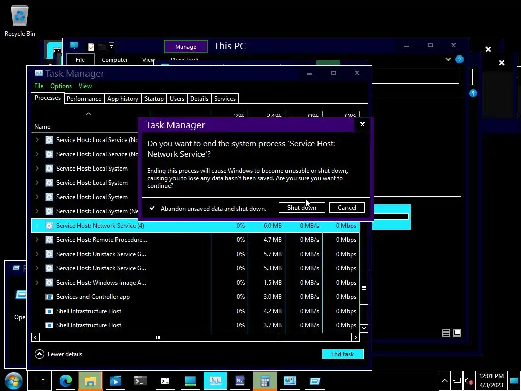Expand Service Host: Remote Procedure row

pos(37,240)
